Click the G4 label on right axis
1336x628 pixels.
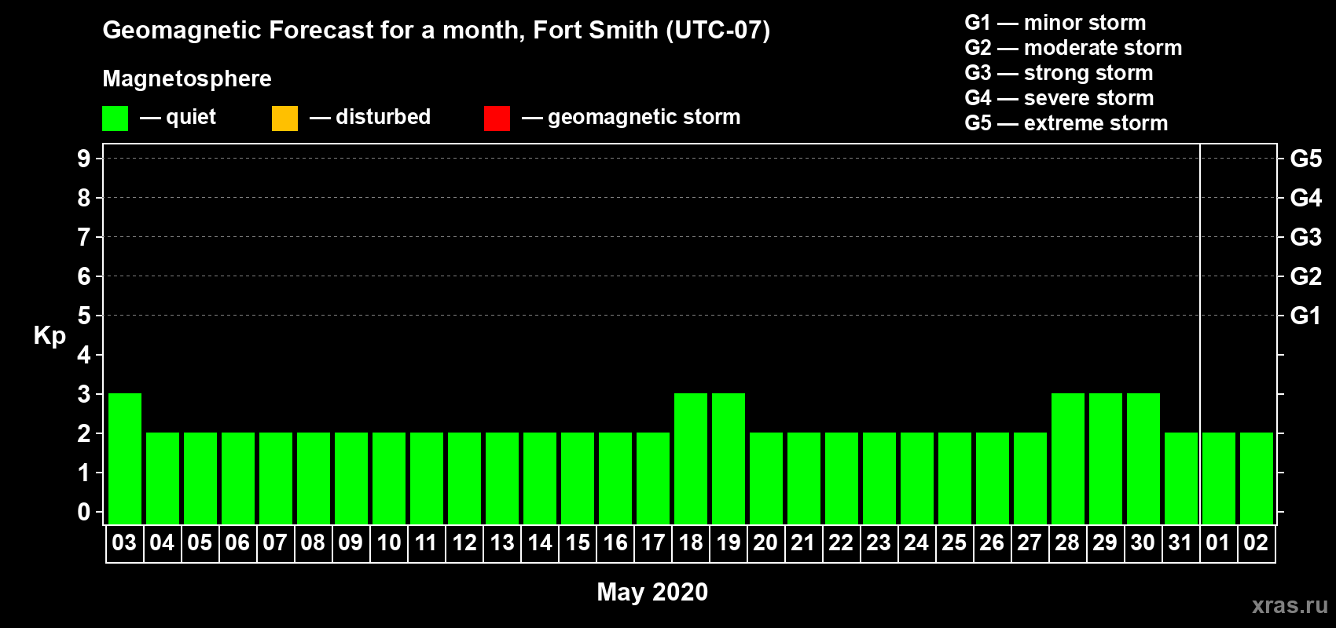click(1306, 198)
